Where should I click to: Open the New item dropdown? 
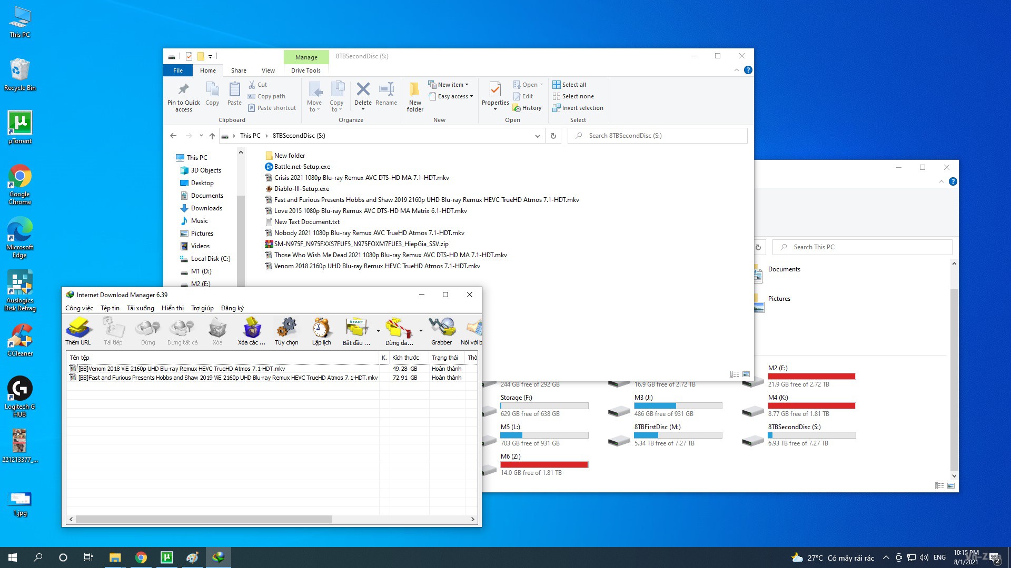pyautogui.click(x=448, y=85)
